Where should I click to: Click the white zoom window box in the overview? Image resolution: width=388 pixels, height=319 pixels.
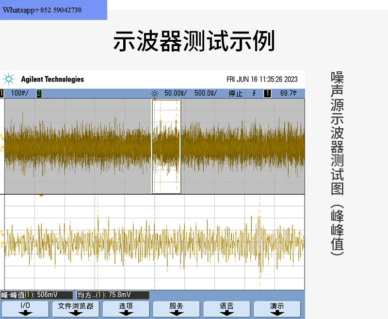tap(166, 146)
